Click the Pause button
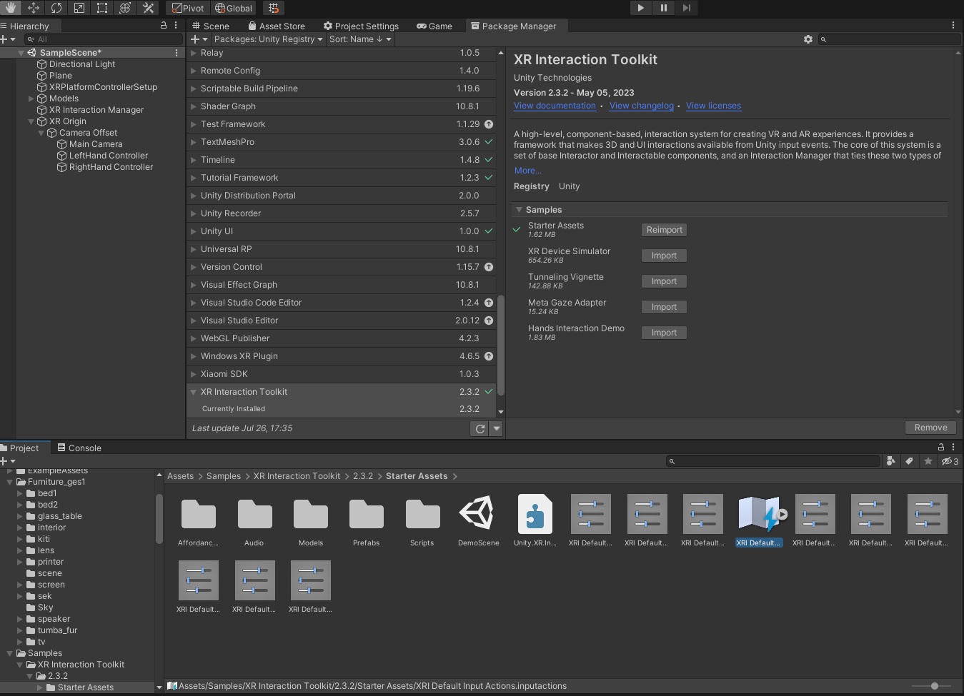964x696 pixels. 664,8
